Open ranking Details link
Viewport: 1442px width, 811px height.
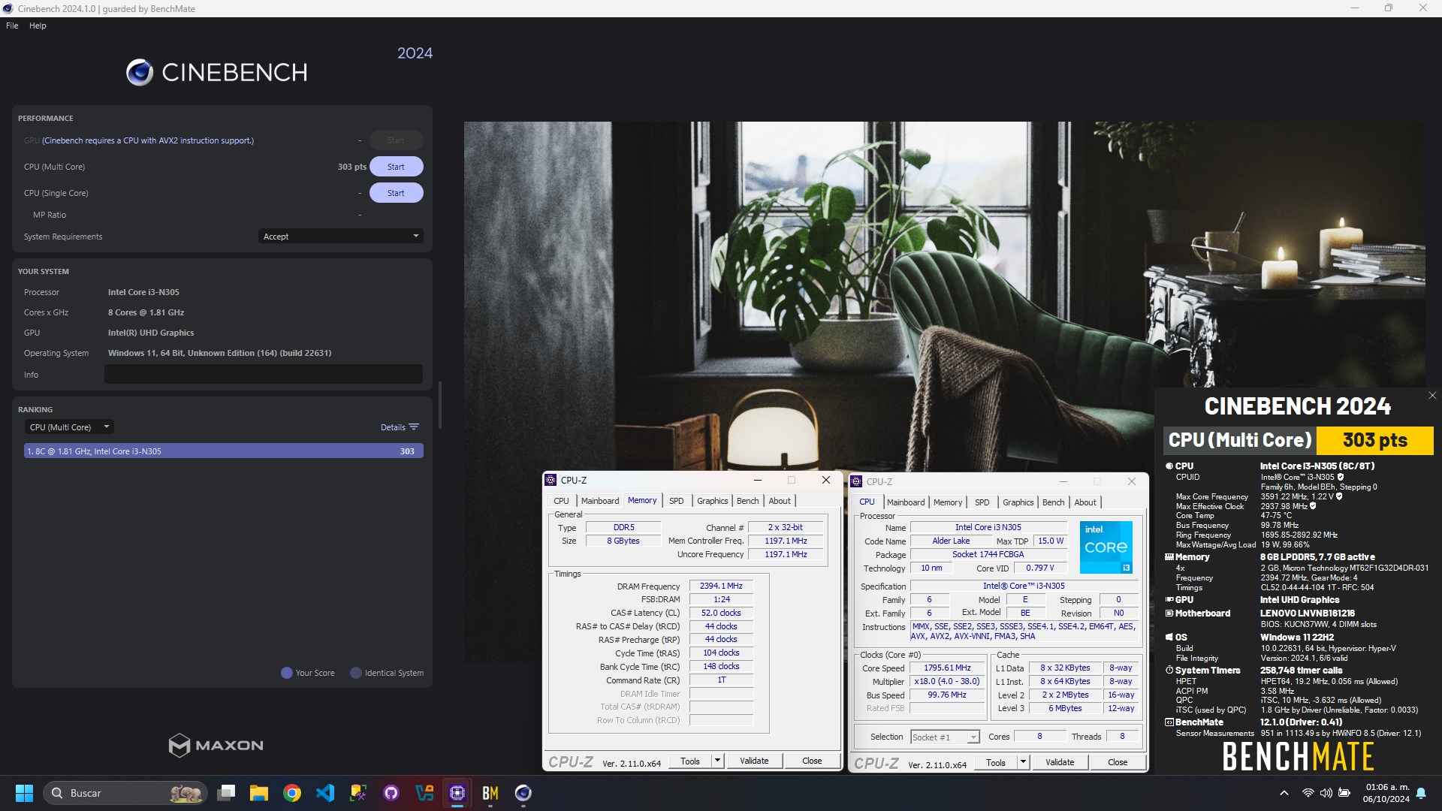tap(393, 427)
